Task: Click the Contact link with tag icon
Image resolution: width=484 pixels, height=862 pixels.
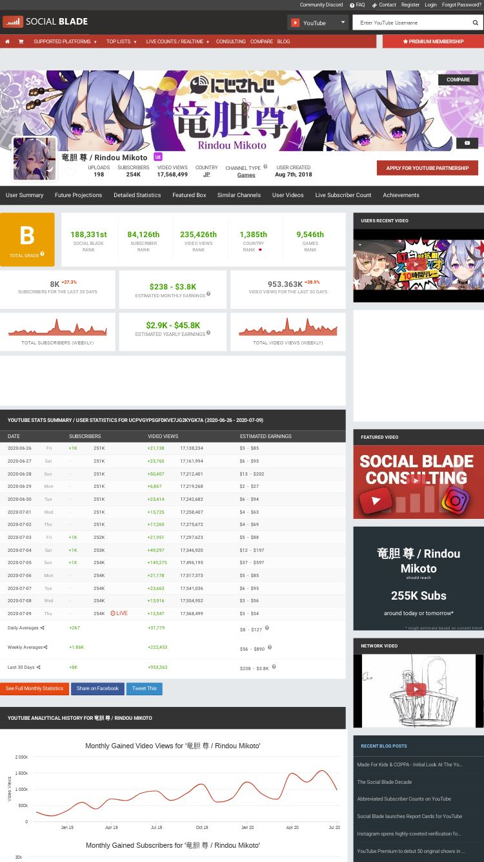Action: click(384, 5)
